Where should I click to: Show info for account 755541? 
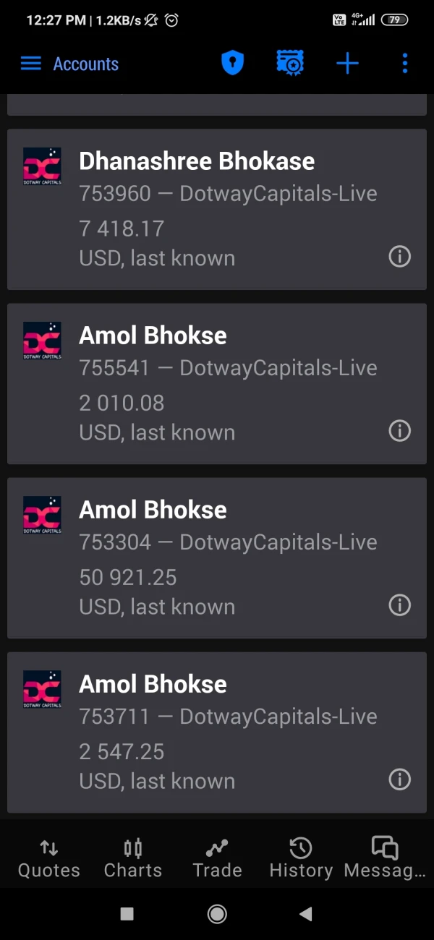point(399,431)
